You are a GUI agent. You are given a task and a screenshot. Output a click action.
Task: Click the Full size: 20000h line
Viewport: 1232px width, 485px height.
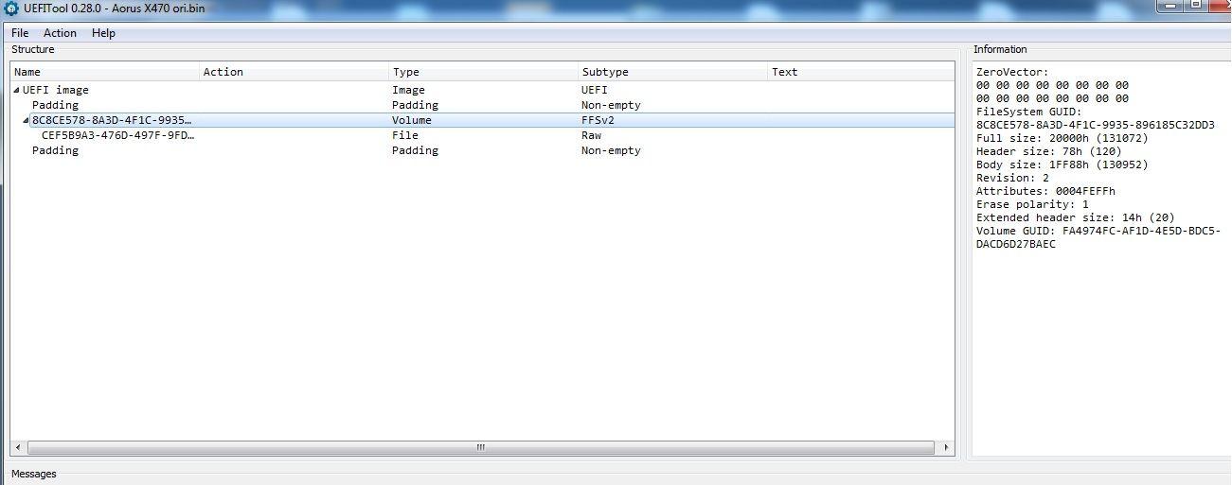click(1062, 138)
